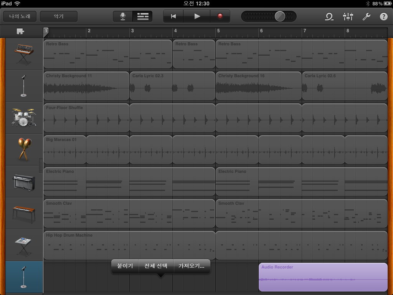Tap bar 8 on the ruler

pos(348,31)
